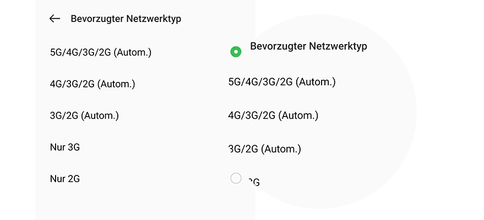Go back using the left arrow icon

[x=55, y=19]
